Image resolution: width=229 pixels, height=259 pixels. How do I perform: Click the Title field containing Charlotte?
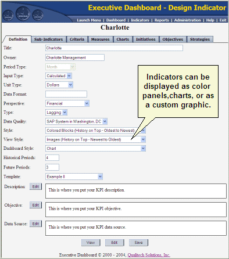coord(114,48)
